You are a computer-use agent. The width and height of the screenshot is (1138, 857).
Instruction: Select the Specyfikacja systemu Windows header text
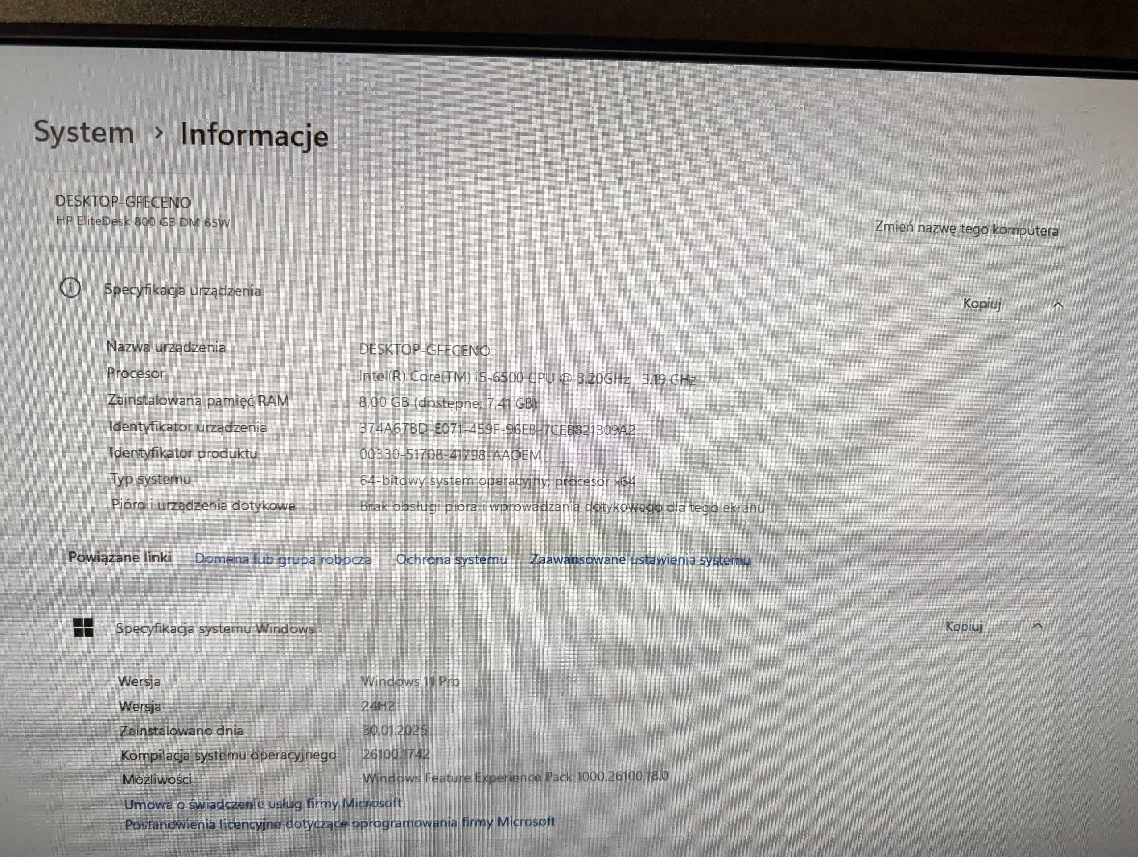click(215, 628)
